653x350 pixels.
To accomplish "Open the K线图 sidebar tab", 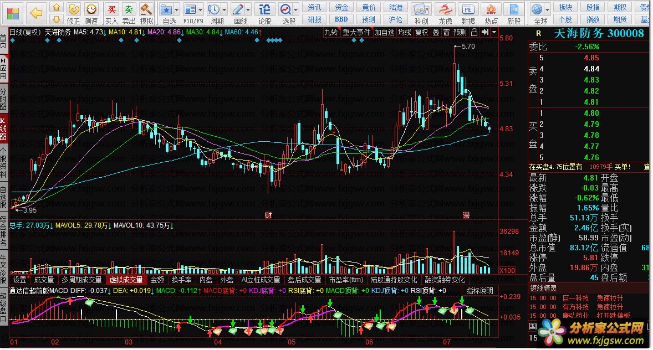I will click(x=3, y=128).
